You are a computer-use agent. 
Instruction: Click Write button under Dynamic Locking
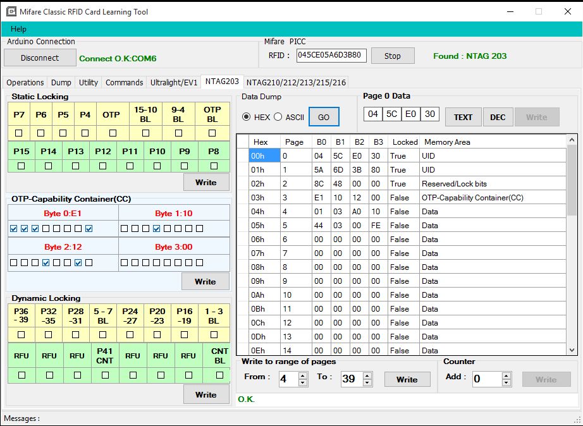(x=206, y=395)
